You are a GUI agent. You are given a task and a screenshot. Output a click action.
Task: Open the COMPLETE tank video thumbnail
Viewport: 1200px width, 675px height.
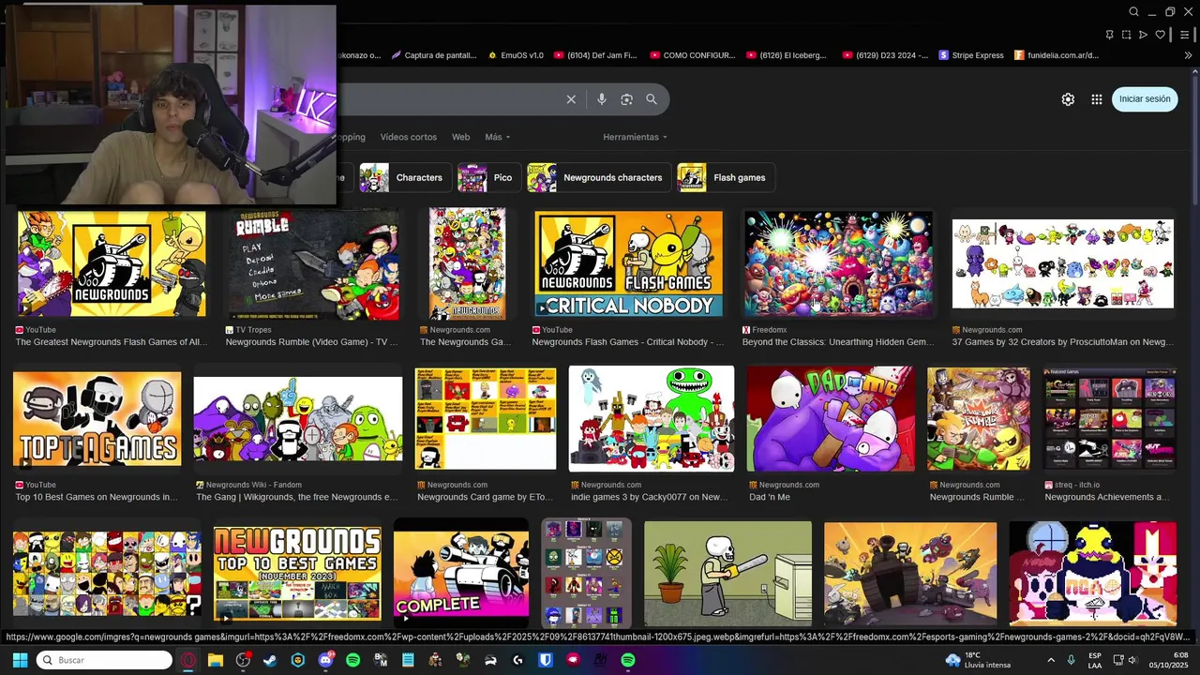tap(461, 573)
